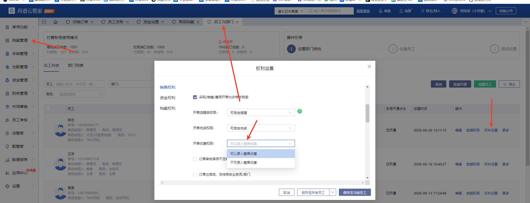This screenshot has height=203, width=530.
Task: Click the refresh icon on 员工与部门 tab
Action: click(209, 22)
